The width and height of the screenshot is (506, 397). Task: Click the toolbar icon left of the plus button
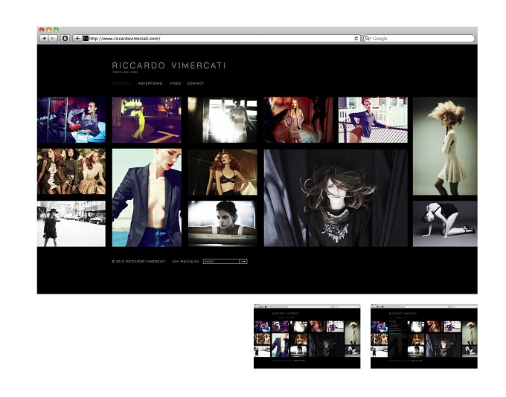click(65, 39)
